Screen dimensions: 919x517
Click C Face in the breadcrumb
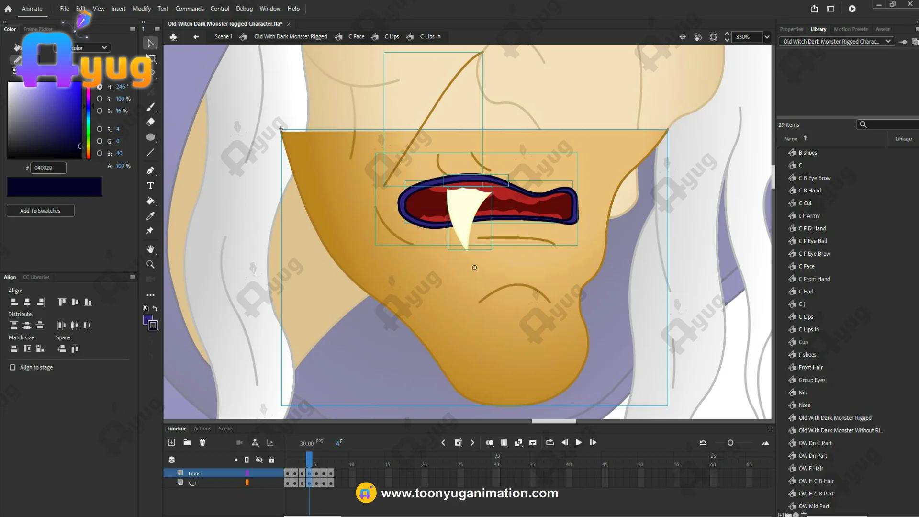pos(356,37)
